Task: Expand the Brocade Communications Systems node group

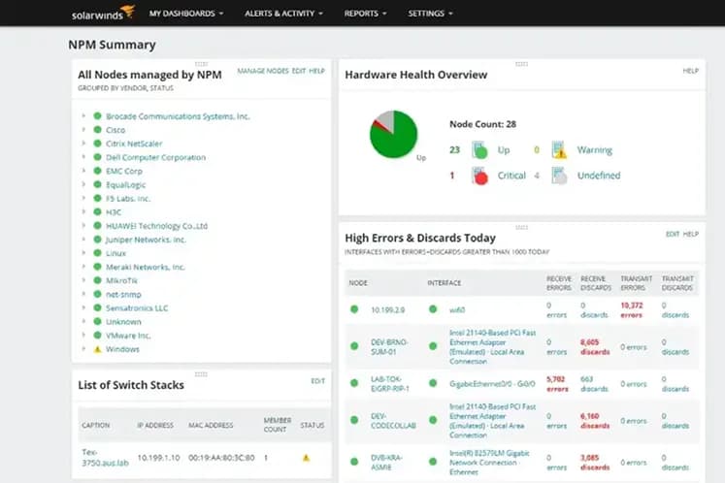Action: click(83, 116)
